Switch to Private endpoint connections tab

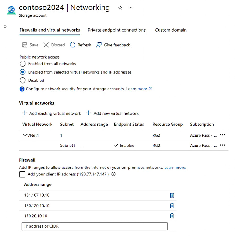117,30
